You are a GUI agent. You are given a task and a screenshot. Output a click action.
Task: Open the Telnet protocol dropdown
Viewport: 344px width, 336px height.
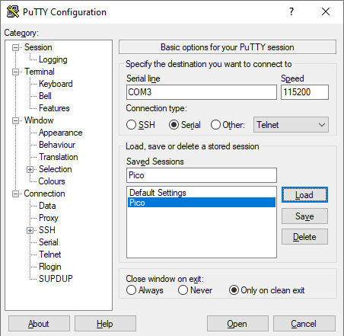pos(291,125)
